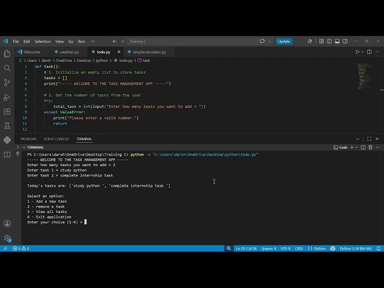Toggle the bottom panel layout button
This screenshot has width=384, height=288.
pyautogui.click(x=337, y=41)
